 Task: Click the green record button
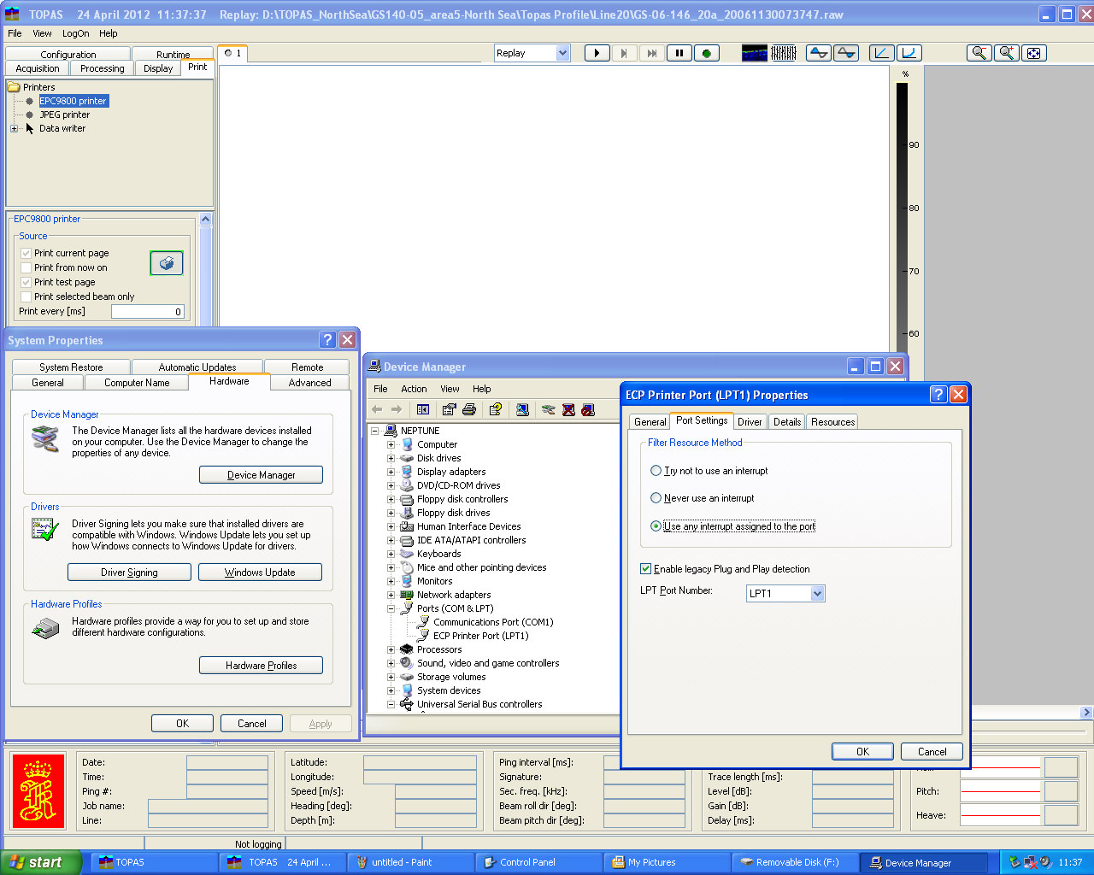click(x=706, y=53)
